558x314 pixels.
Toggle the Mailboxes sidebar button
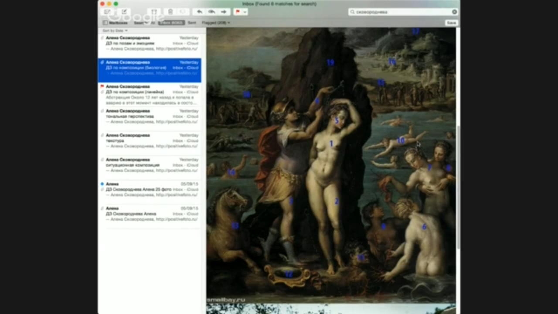(115, 23)
